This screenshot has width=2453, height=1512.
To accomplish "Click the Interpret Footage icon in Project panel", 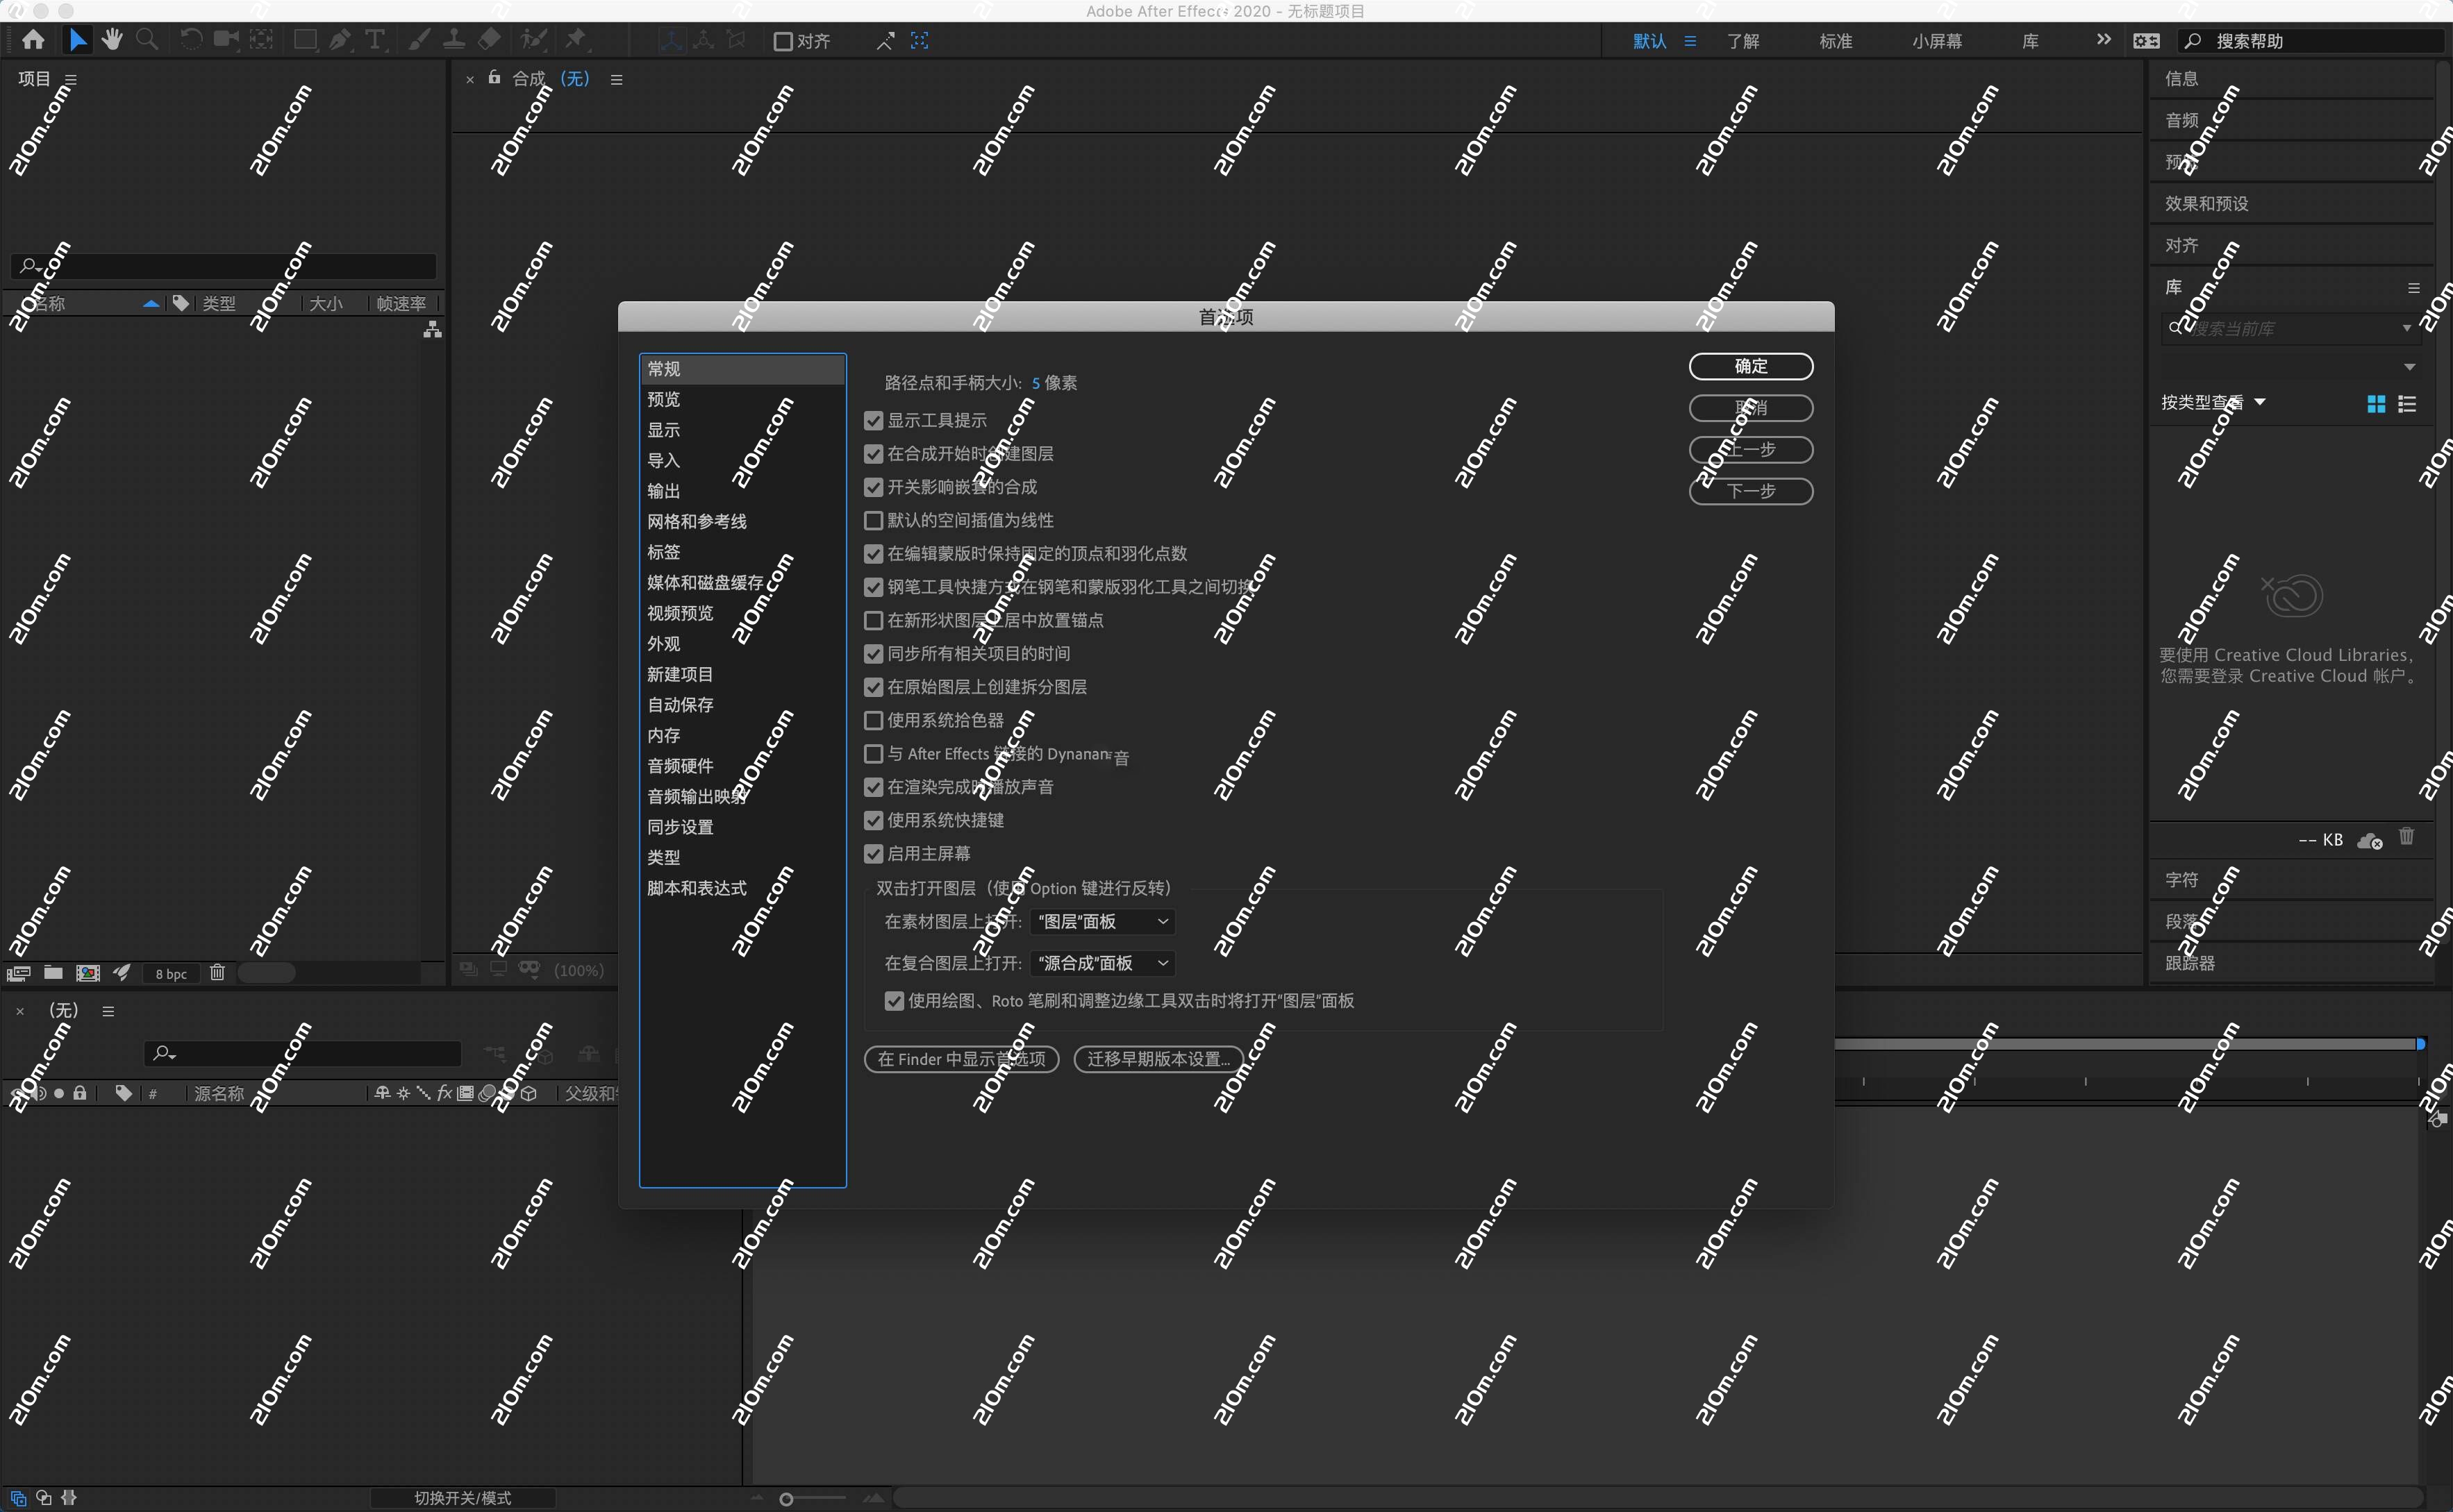I will pos(18,973).
